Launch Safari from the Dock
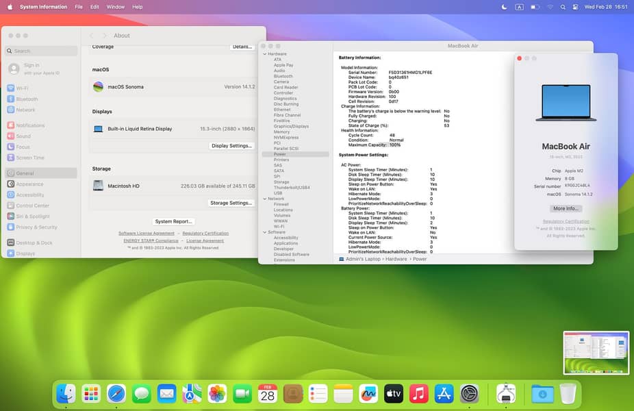Screen dimensions: 634x411 click(116, 393)
